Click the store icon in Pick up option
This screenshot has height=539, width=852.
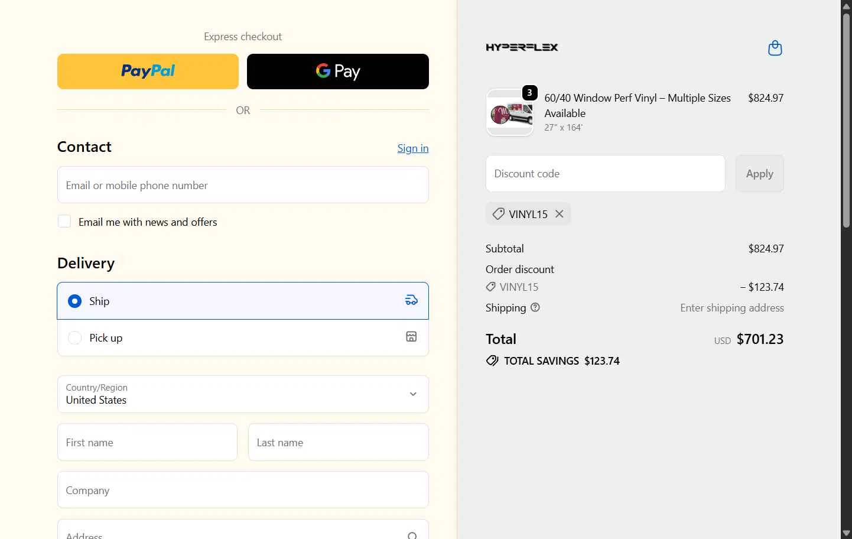coord(411,337)
